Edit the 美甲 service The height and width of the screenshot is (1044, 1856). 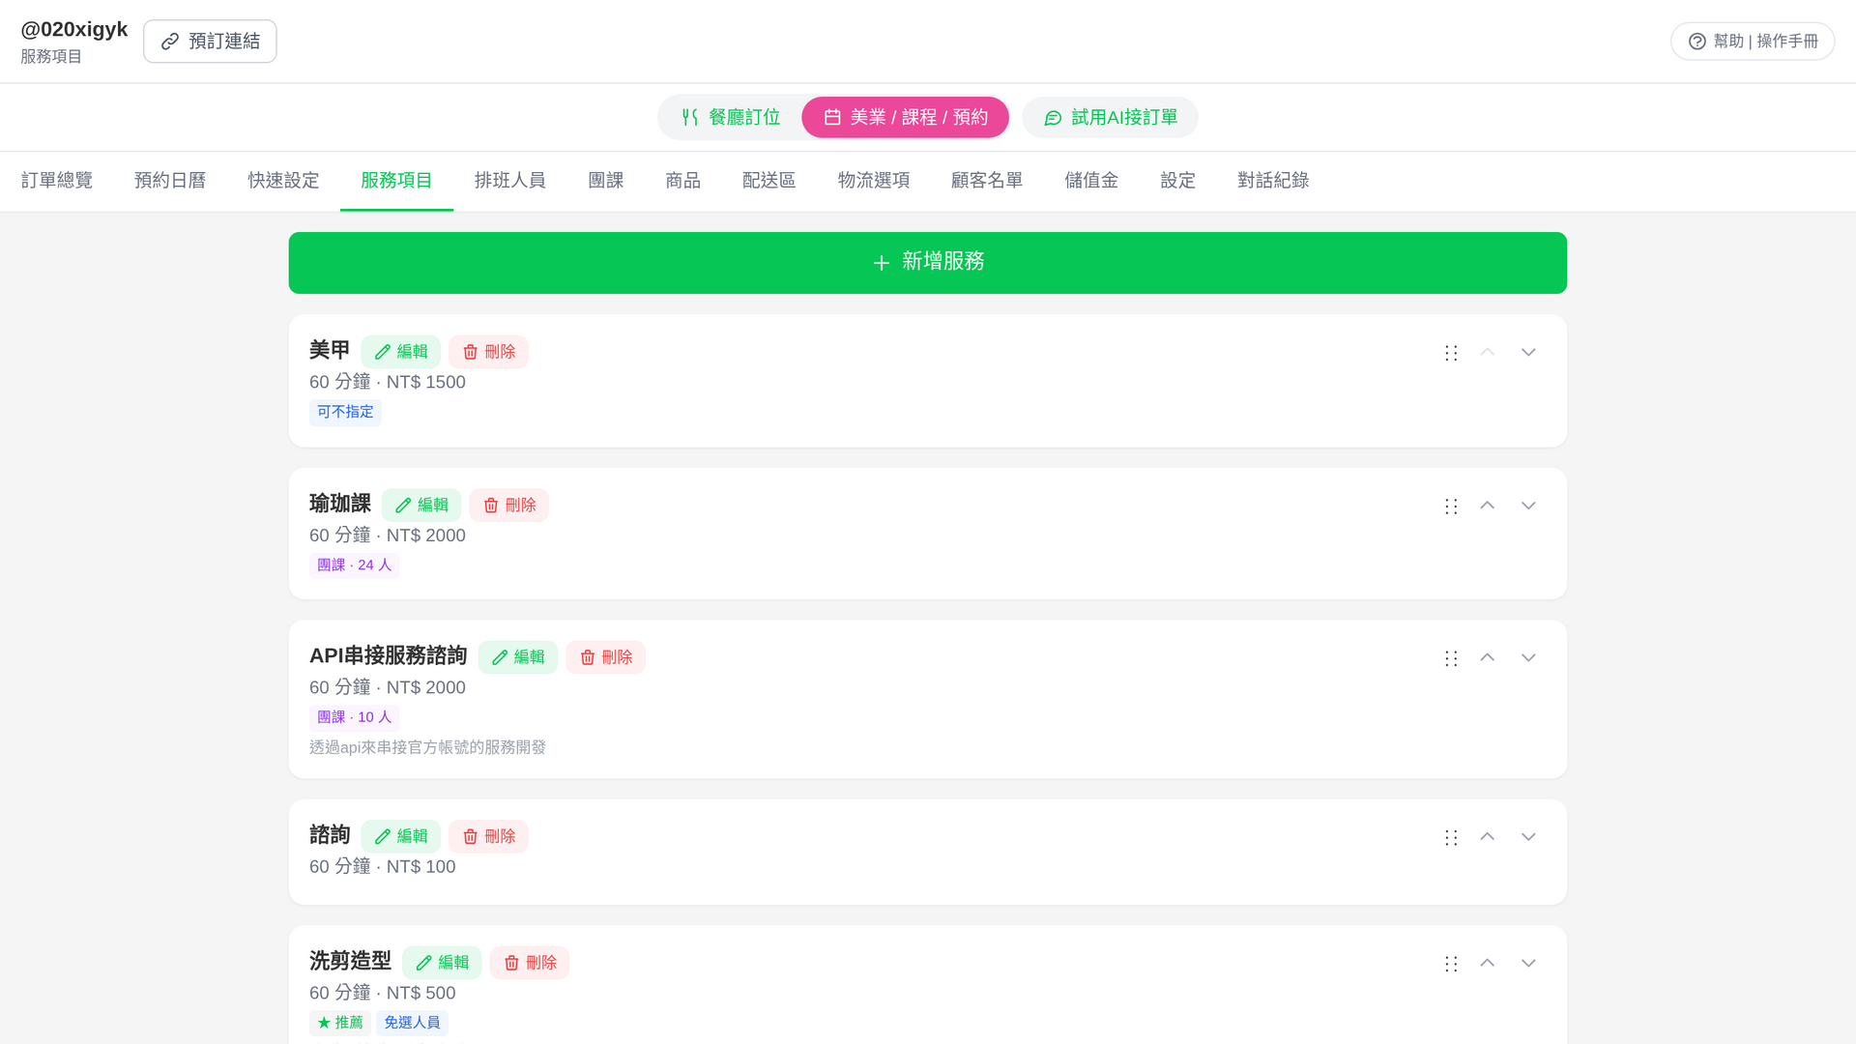(401, 352)
